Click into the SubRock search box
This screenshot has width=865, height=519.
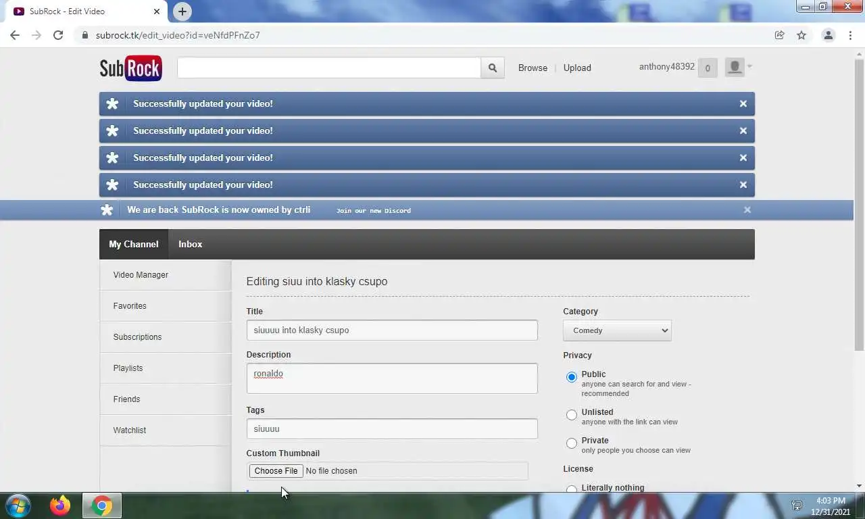pos(329,68)
